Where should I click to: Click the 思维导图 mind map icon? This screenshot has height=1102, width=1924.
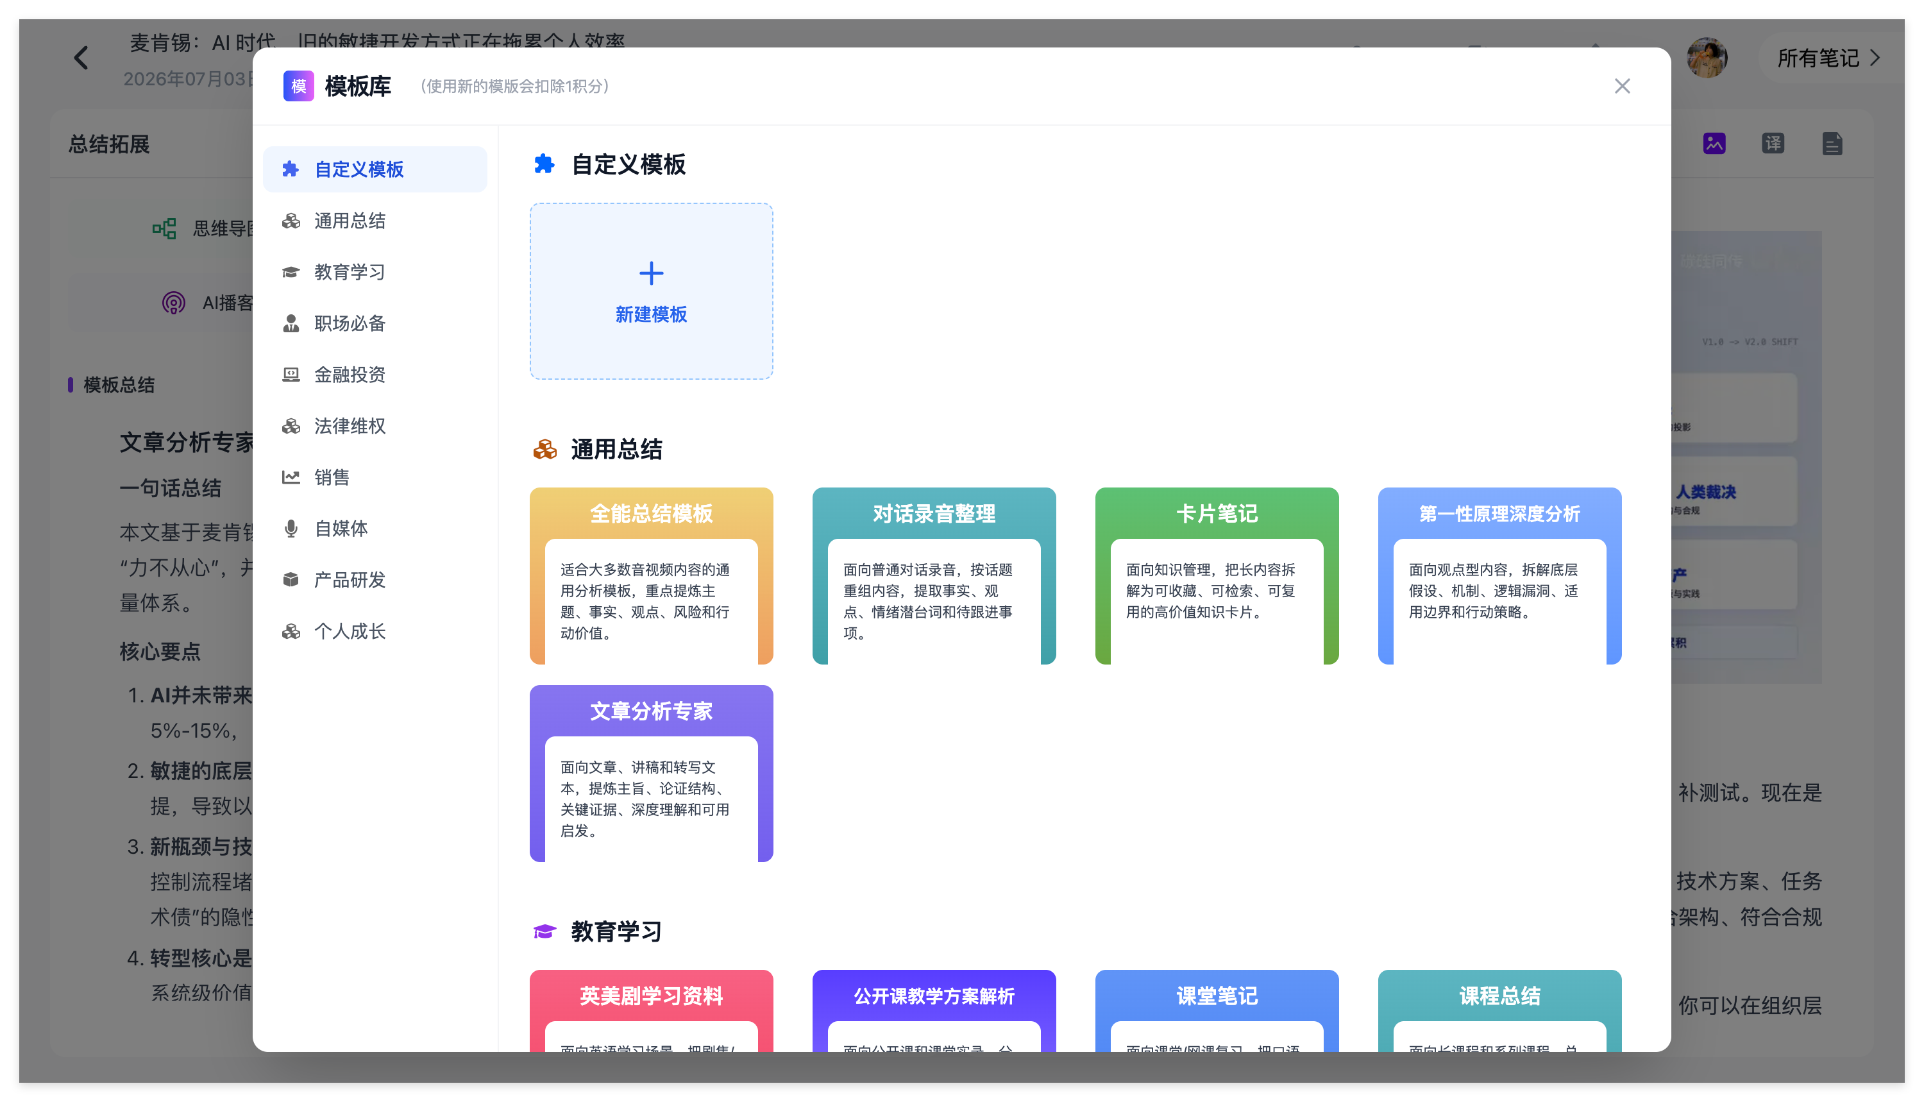(x=164, y=228)
